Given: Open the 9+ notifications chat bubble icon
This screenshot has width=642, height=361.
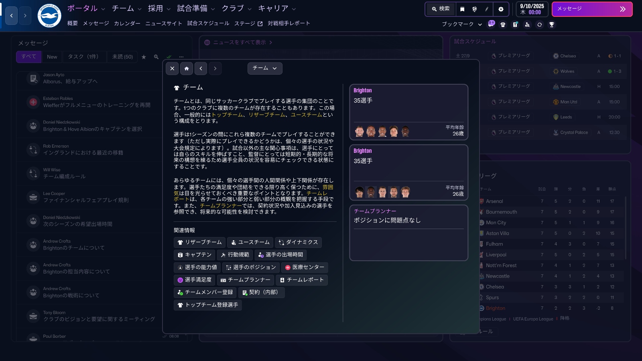Looking at the screenshot, I should pyautogui.click(x=491, y=24).
